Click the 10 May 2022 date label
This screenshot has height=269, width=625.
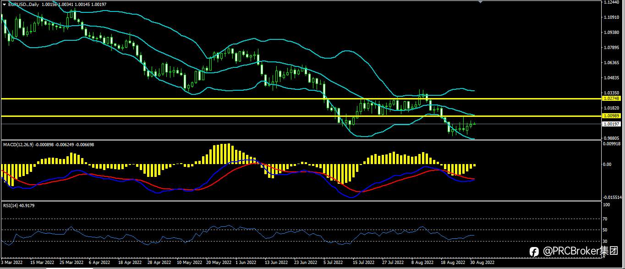189,263
